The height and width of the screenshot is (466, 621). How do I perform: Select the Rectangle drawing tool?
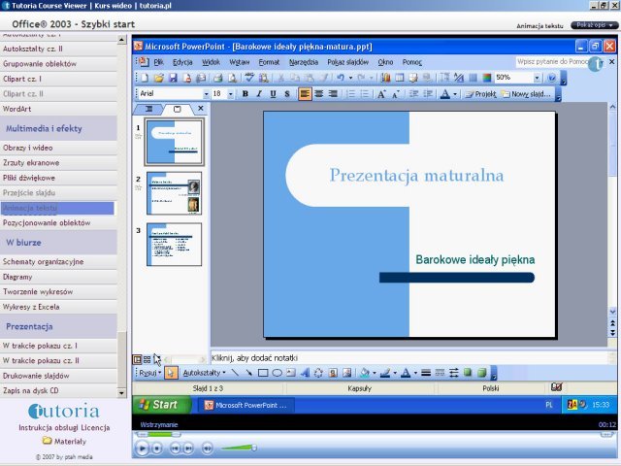(263, 373)
